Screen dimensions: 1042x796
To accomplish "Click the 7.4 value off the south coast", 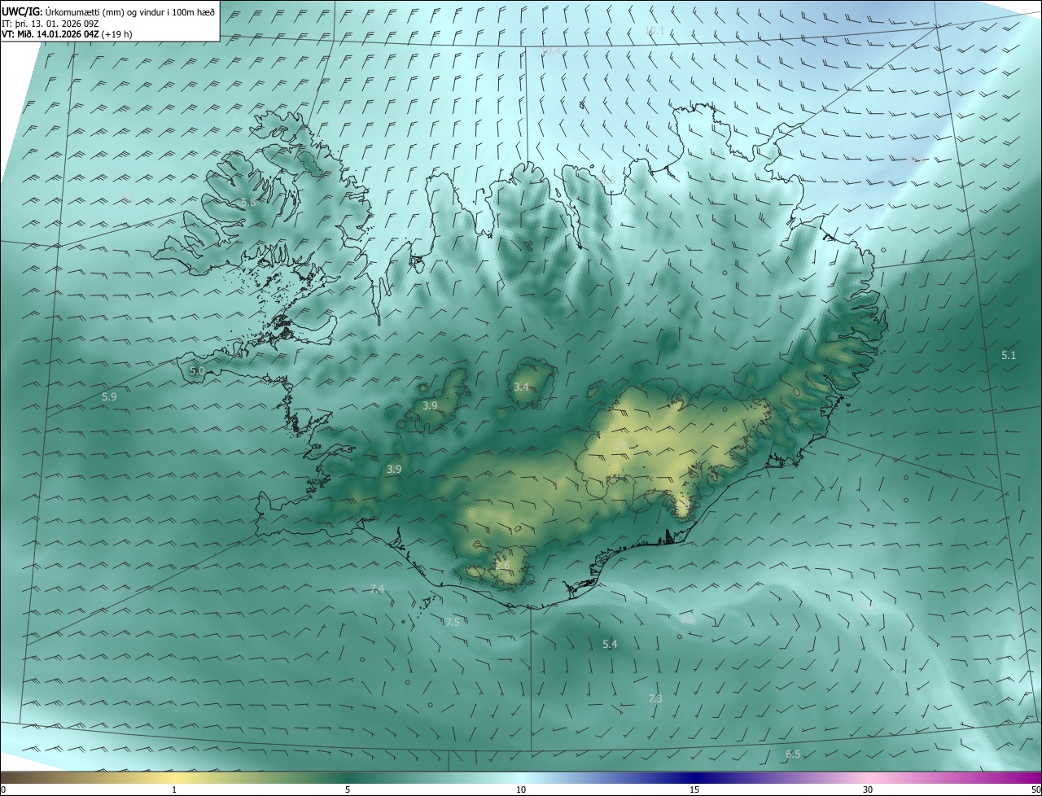I will pyautogui.click(x=377, y=588).
